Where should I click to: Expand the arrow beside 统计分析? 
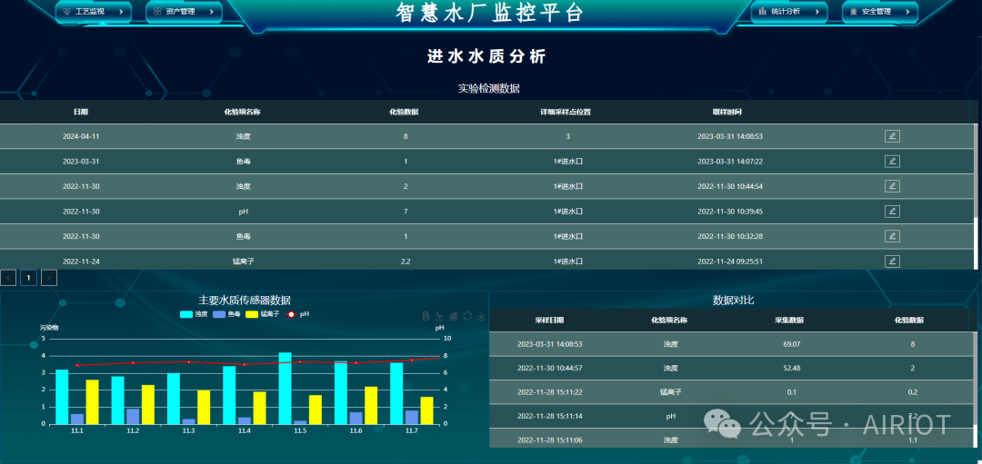817,11
